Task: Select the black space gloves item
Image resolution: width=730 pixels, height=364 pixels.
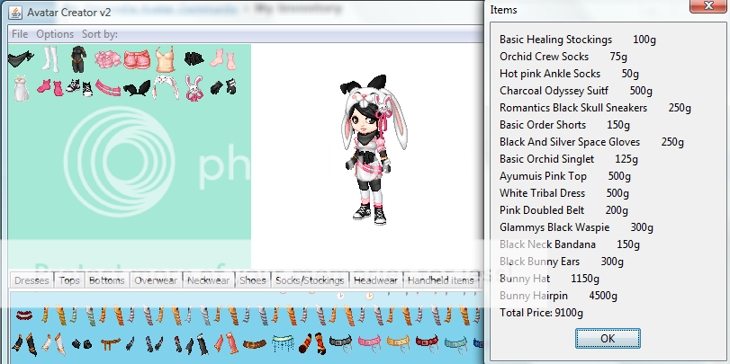Action: (x=222, y=87)
